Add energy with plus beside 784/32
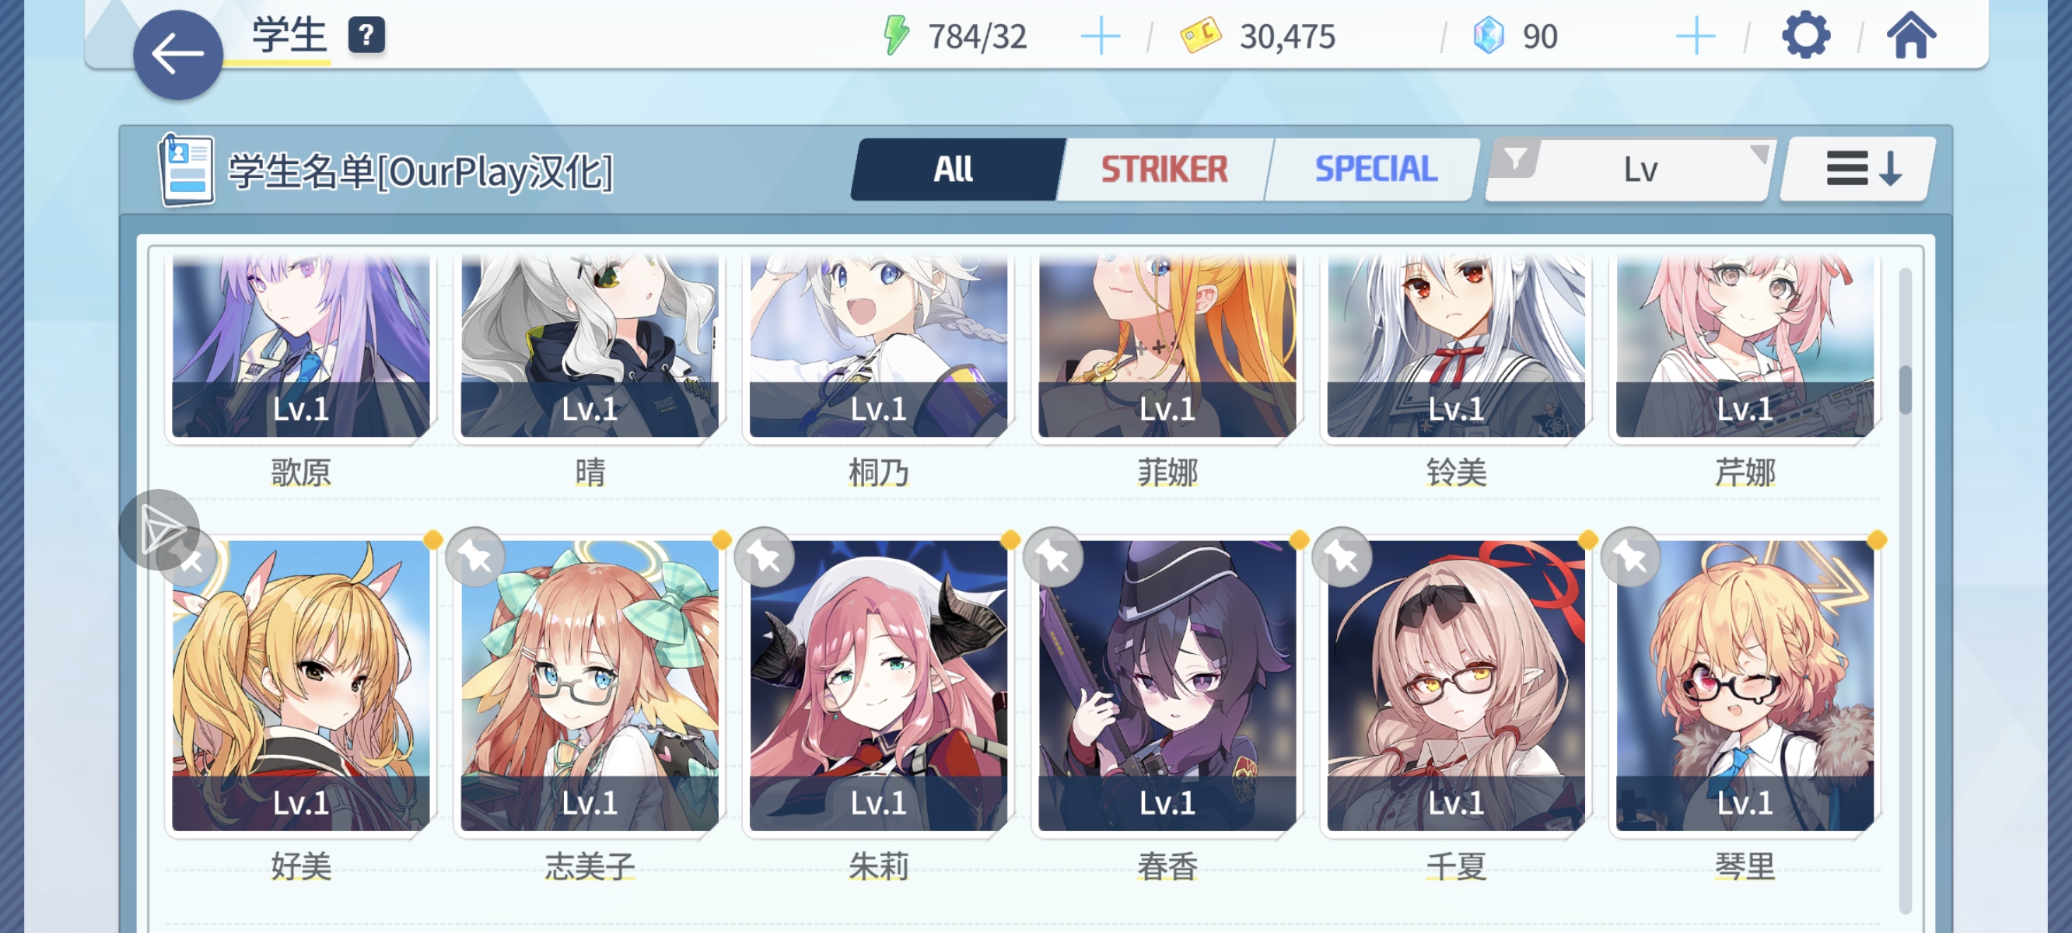This screenshot has width=2072, height=933. [x=1100, y=37]
